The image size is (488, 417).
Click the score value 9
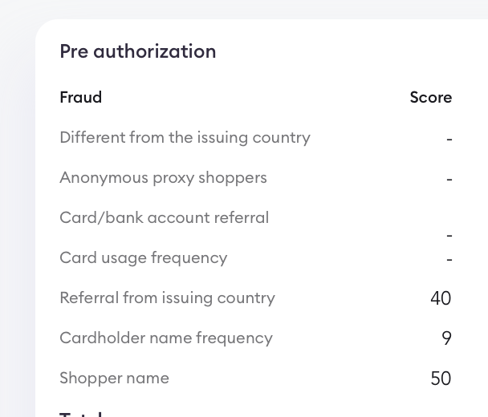coord(446,338)
